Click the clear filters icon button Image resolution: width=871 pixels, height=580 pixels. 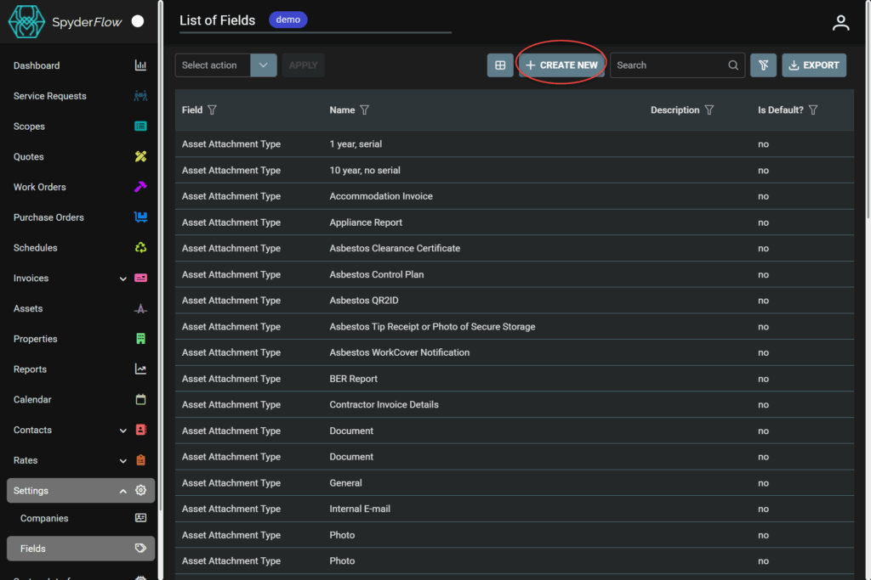(x=763, y=65)
